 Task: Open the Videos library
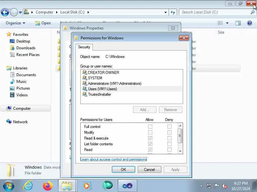pos(19,95)
